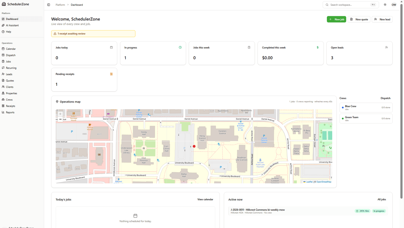The image size is (404, 228).
Task: Click the receipt warning triangle icon
Action: click(55, 34)
